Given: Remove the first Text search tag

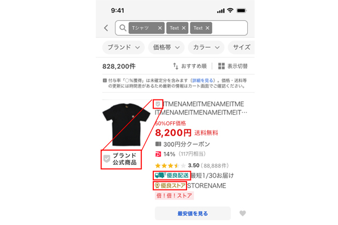Looking at the screenshot, I should point(184,28).
